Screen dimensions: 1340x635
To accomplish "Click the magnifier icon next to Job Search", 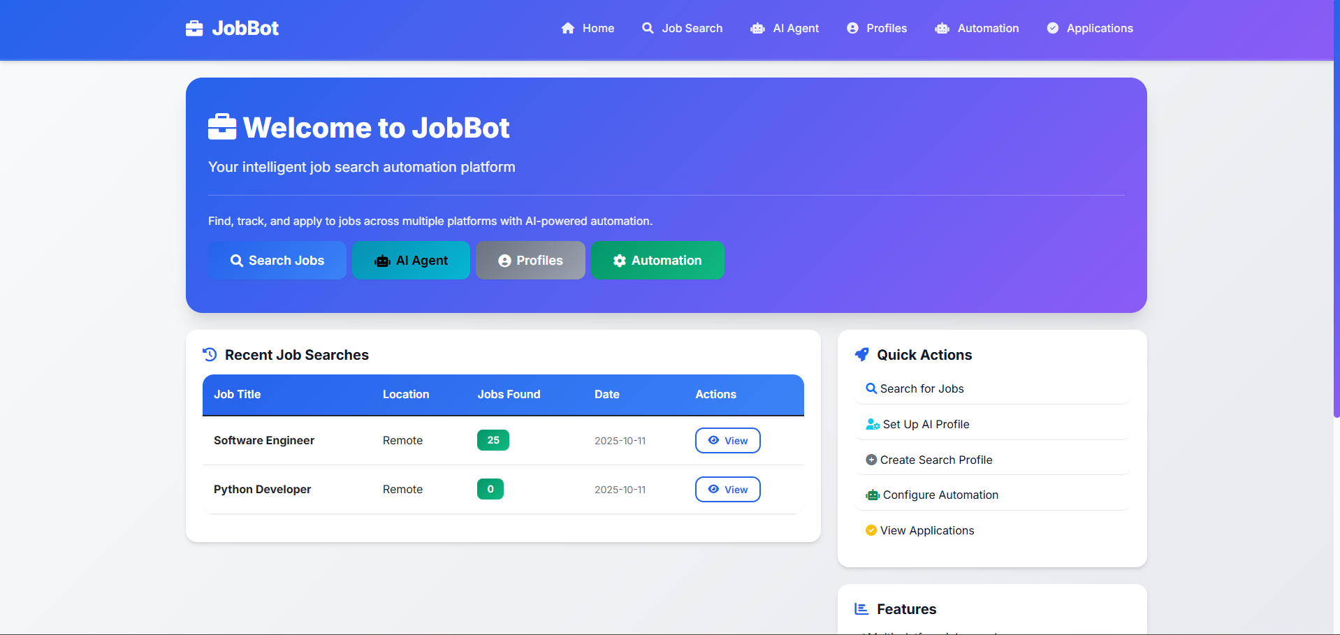I will click(x=647, y=28).
